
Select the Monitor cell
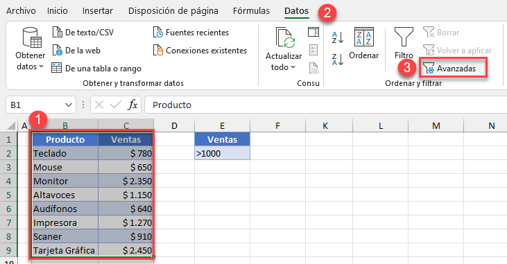point(65,182)
